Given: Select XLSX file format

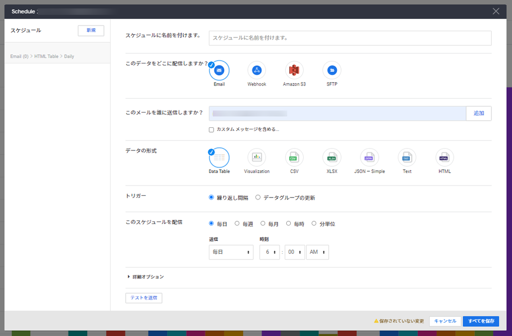Looking at the screenshot, I should click(332, 158).
